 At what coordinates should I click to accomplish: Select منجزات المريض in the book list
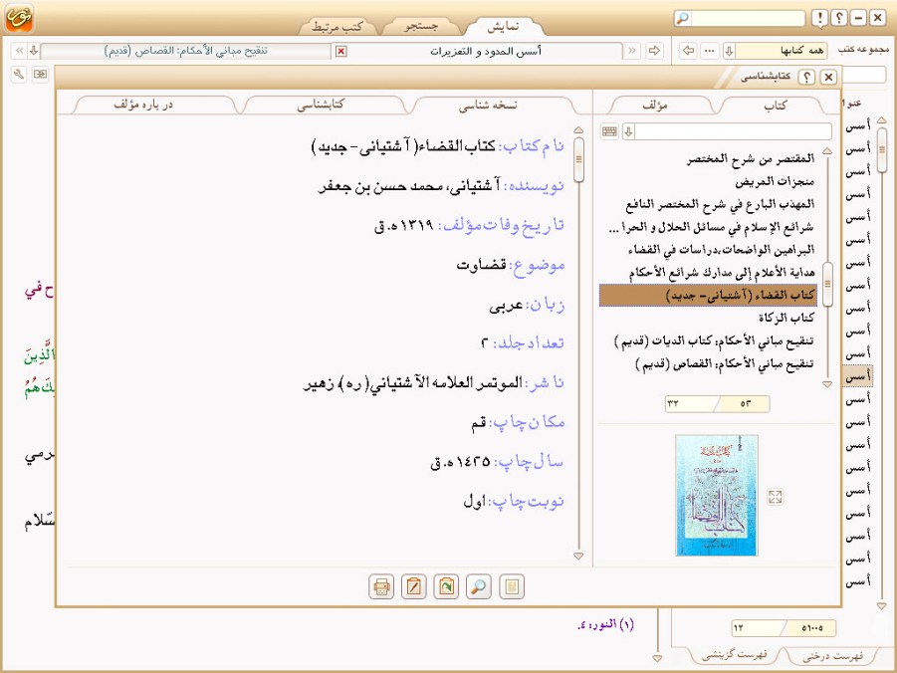pos(782,181)
